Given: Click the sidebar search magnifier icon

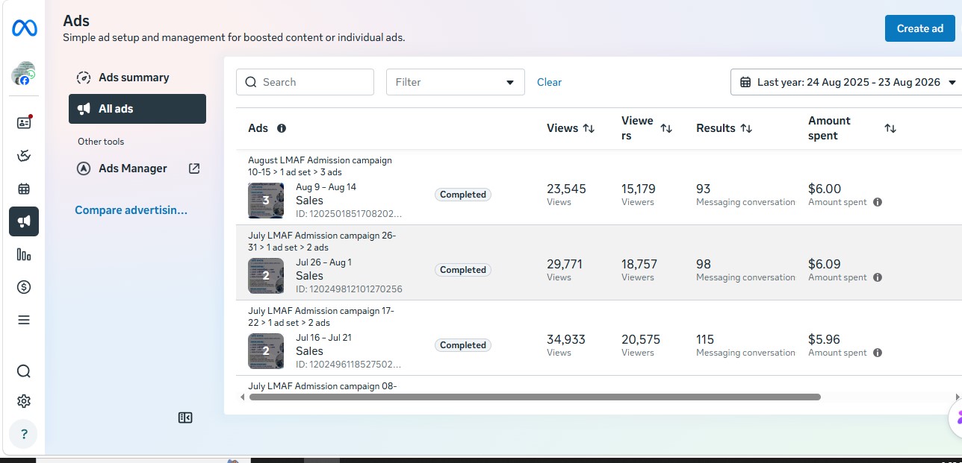Looking at the screenshot, I should coord(24,371).
